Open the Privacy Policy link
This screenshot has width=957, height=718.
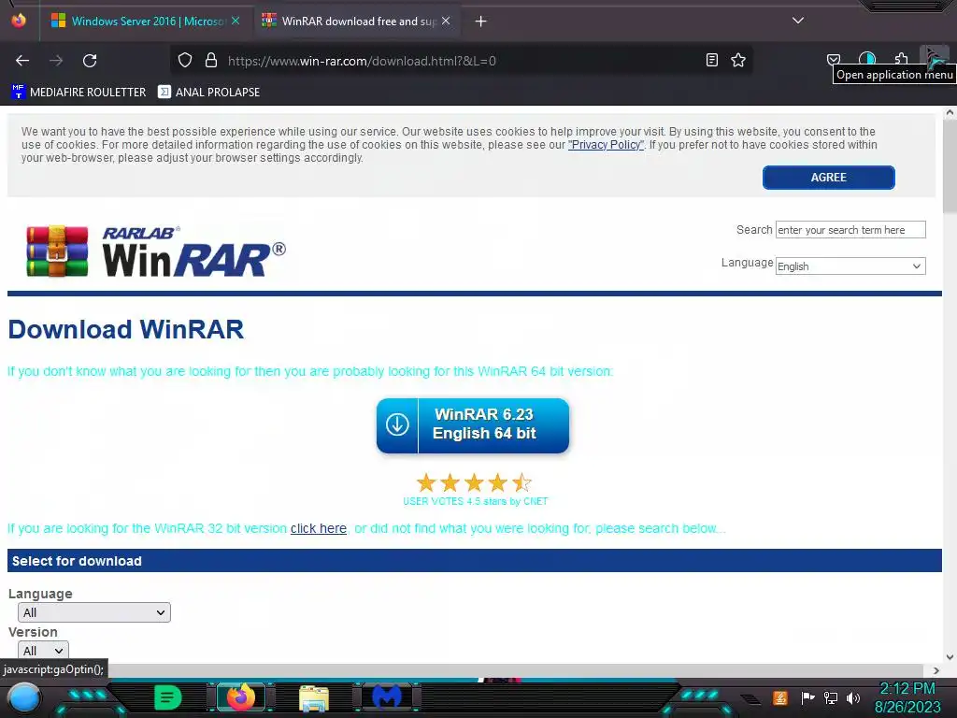click(x=606, y=145)
